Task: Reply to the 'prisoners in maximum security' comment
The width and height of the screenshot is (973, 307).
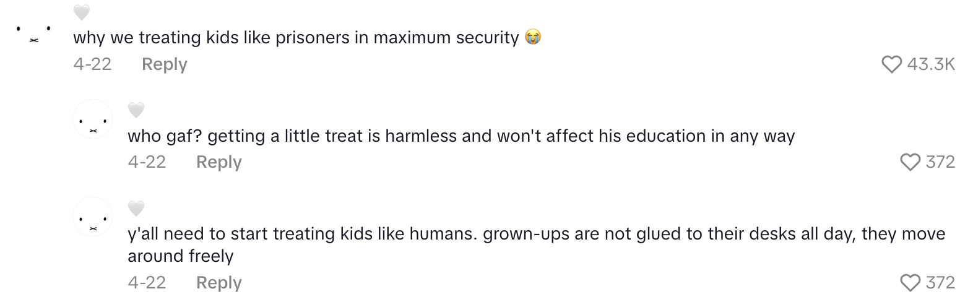Action: tap(164, 64)
